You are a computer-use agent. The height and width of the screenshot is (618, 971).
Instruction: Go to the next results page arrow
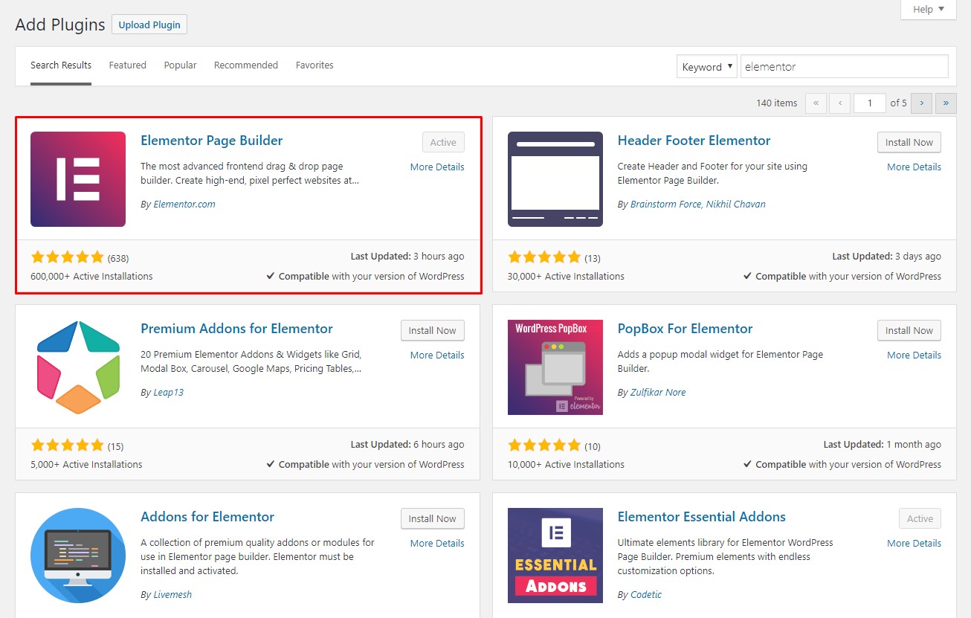tap(921, 103)
